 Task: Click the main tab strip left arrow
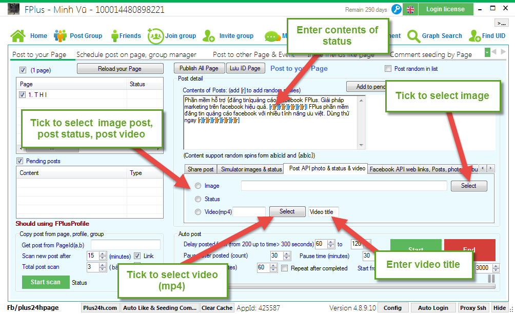[494, 52]
